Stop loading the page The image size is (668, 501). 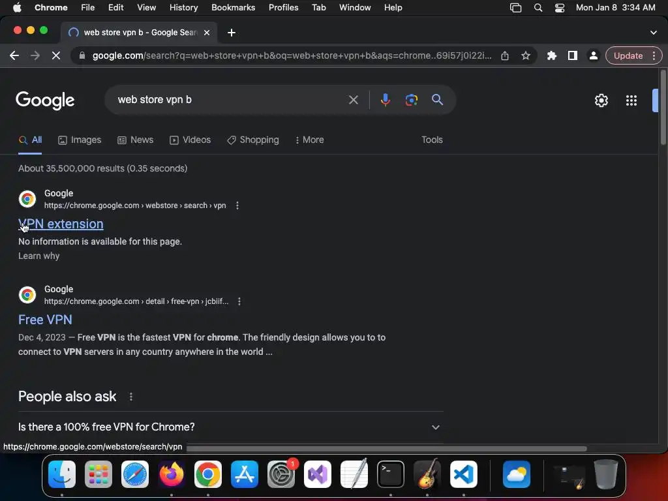(x=56, y=55)
